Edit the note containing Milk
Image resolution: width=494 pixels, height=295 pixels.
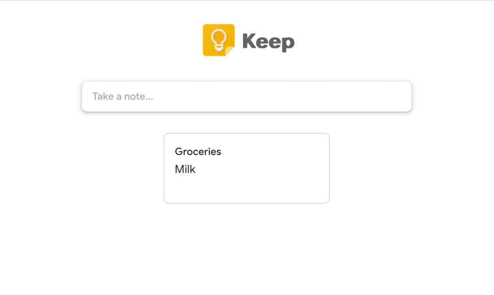coord(247,168)
